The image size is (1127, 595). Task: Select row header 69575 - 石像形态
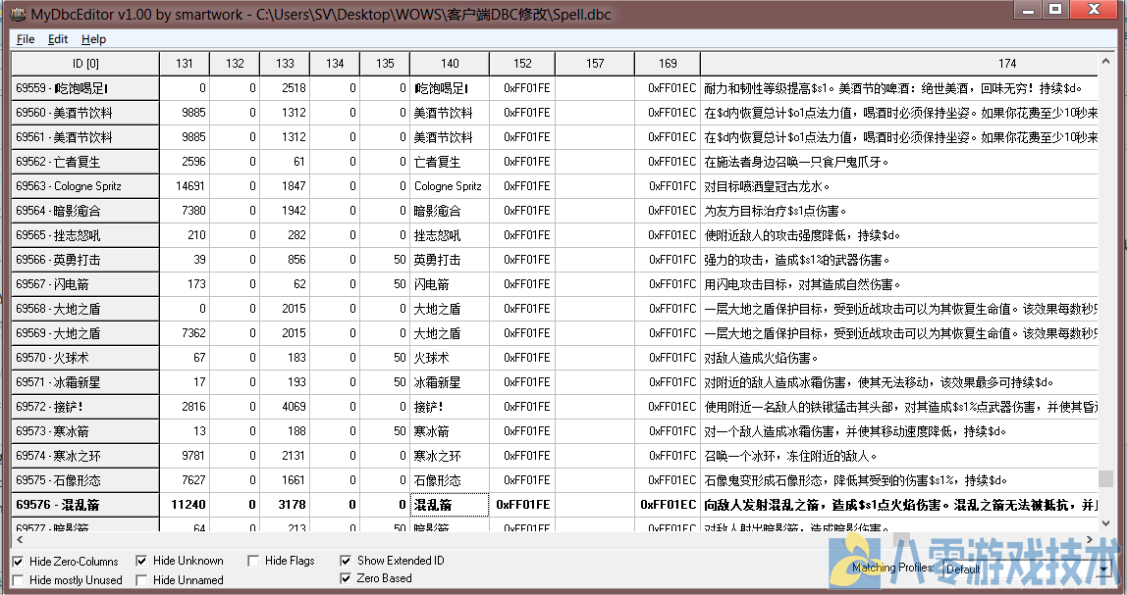click(x=84, y=479)
